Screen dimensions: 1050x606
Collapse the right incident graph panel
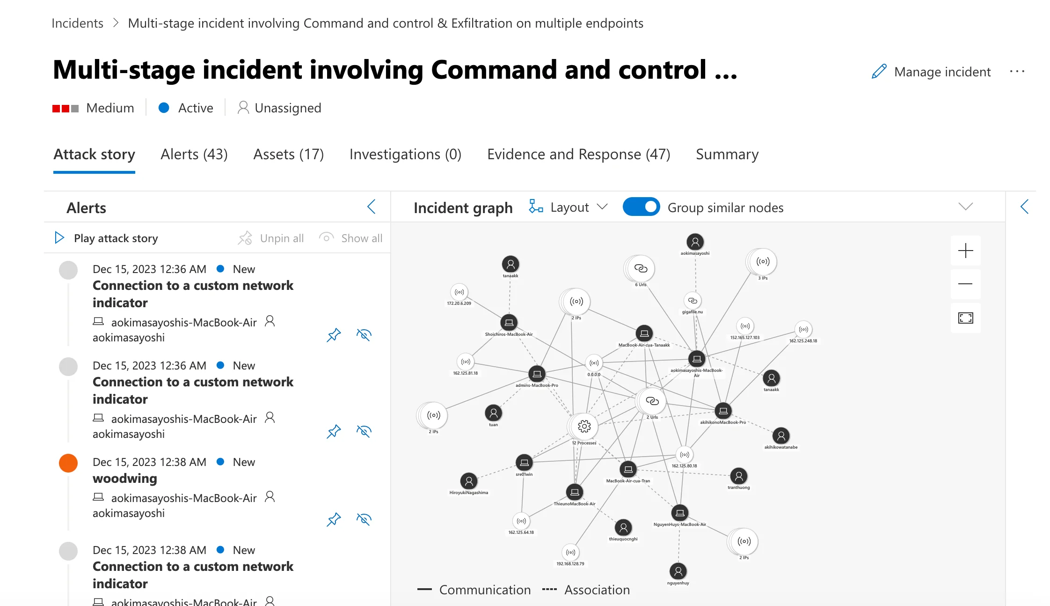pyautogui.click(x=1025, y=207)
